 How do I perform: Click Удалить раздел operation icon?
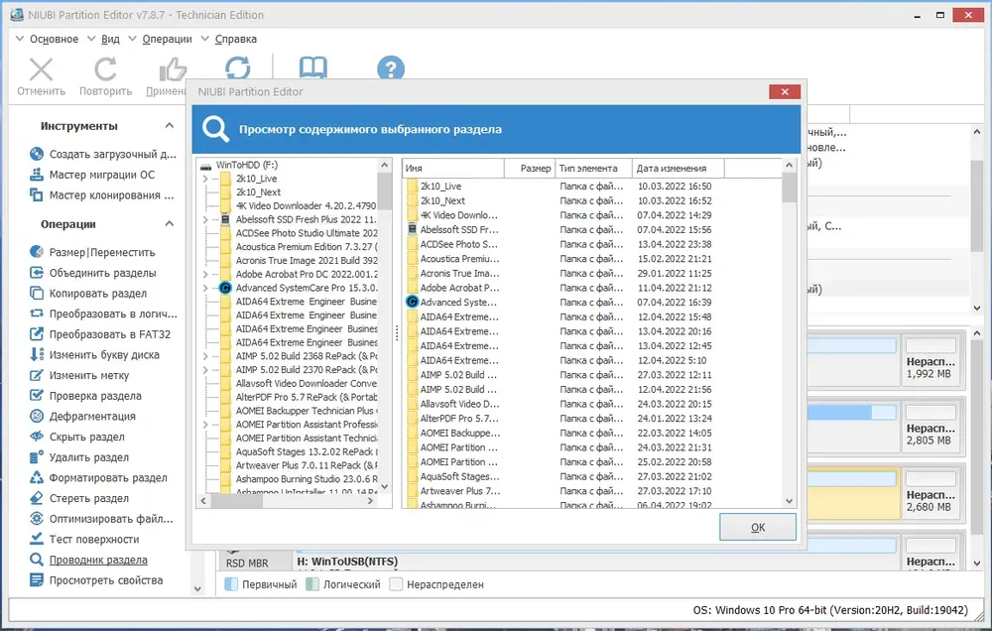(x=37, y=457)
